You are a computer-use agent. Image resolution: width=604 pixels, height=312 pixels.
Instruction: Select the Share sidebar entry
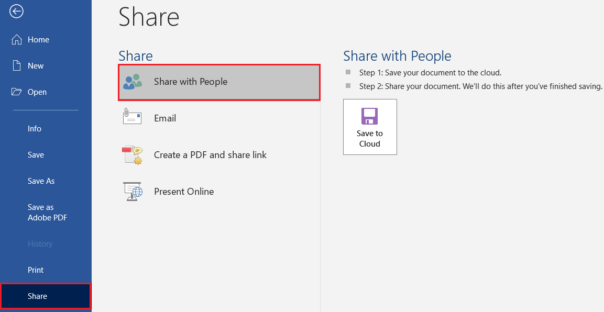pos(46,296)
